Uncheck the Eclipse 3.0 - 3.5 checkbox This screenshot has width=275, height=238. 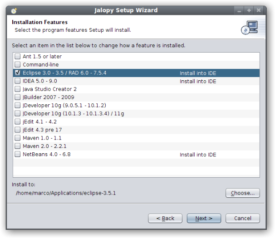click(17, 73)
